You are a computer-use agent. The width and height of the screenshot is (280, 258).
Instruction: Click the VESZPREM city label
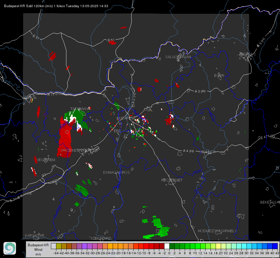click(46, 160)
